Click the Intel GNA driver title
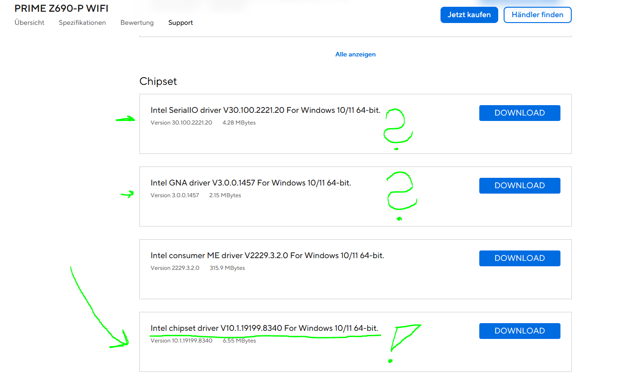Image resolution: width=638 pixels, height=380 pixels. [251, 183]
